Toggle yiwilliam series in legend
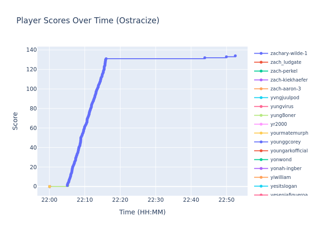The image size is (327, 233). pos(280,178)
